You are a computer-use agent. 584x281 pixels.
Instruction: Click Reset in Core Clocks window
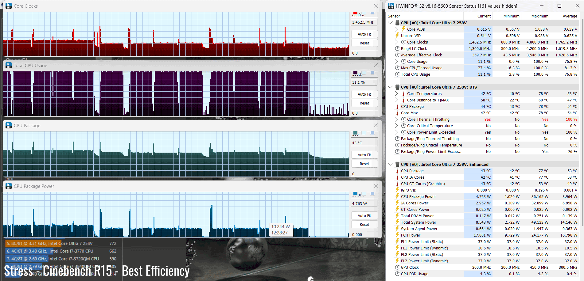(x=364, y=43)
